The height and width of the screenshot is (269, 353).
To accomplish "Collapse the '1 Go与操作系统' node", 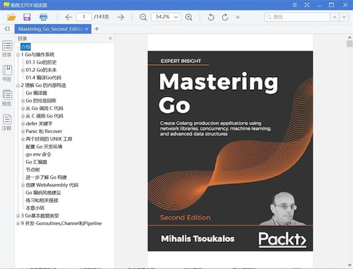I will tap(18, 55).
